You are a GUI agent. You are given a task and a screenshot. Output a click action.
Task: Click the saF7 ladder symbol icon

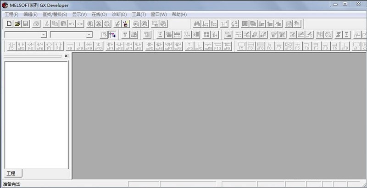pyautogui.click(x=168, y=46)
